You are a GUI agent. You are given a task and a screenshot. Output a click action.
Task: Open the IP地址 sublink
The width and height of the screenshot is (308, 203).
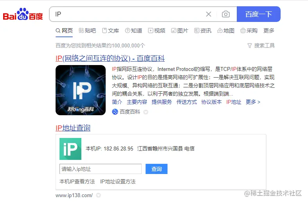point(234,102)
